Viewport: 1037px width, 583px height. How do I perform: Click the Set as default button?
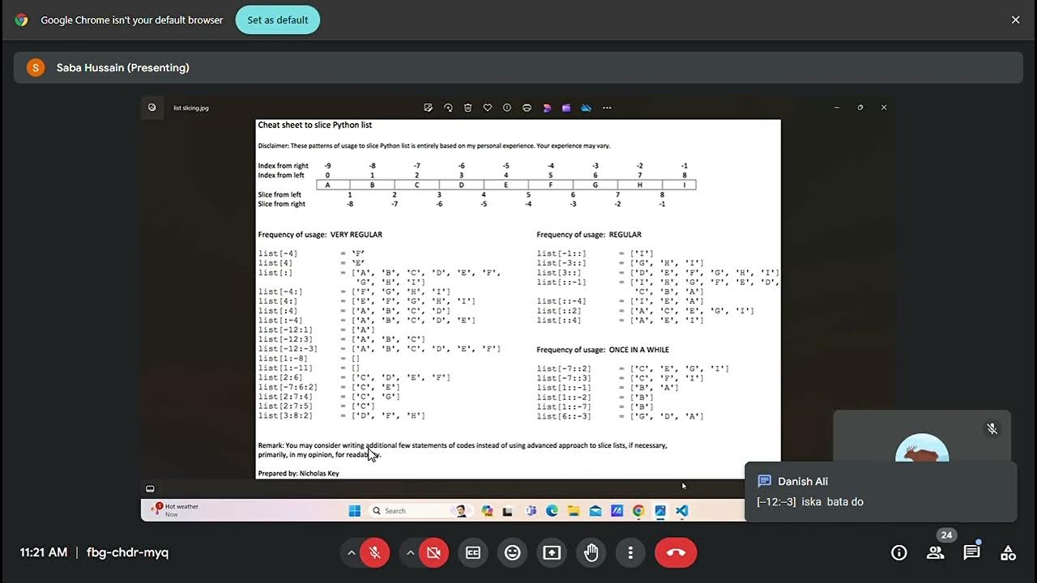pyautogui.click(x=278, y=20)
